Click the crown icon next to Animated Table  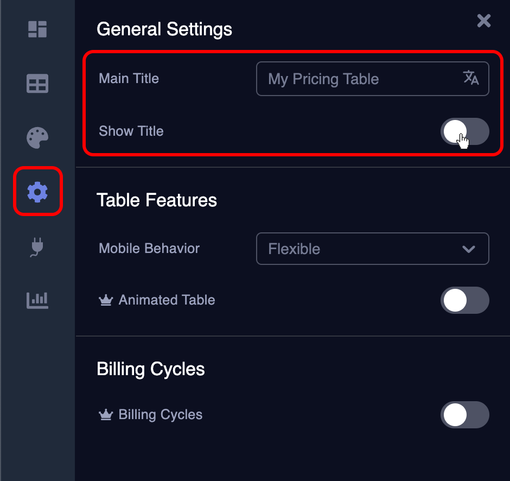click(106, 300)
